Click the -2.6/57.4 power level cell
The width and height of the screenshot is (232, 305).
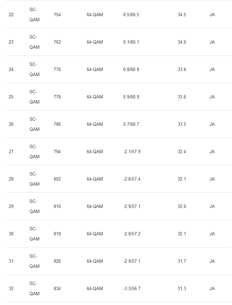click(x=132, y=179)
